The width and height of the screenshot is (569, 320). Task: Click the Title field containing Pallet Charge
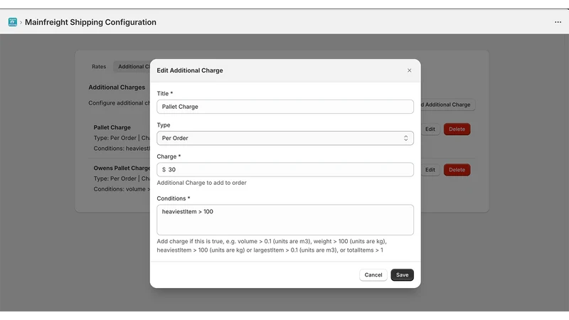tap(285, 107)
